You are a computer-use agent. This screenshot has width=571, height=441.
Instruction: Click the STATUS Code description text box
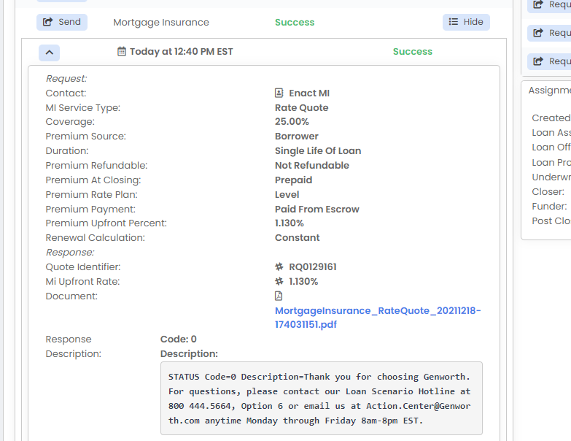pos(322,399)
